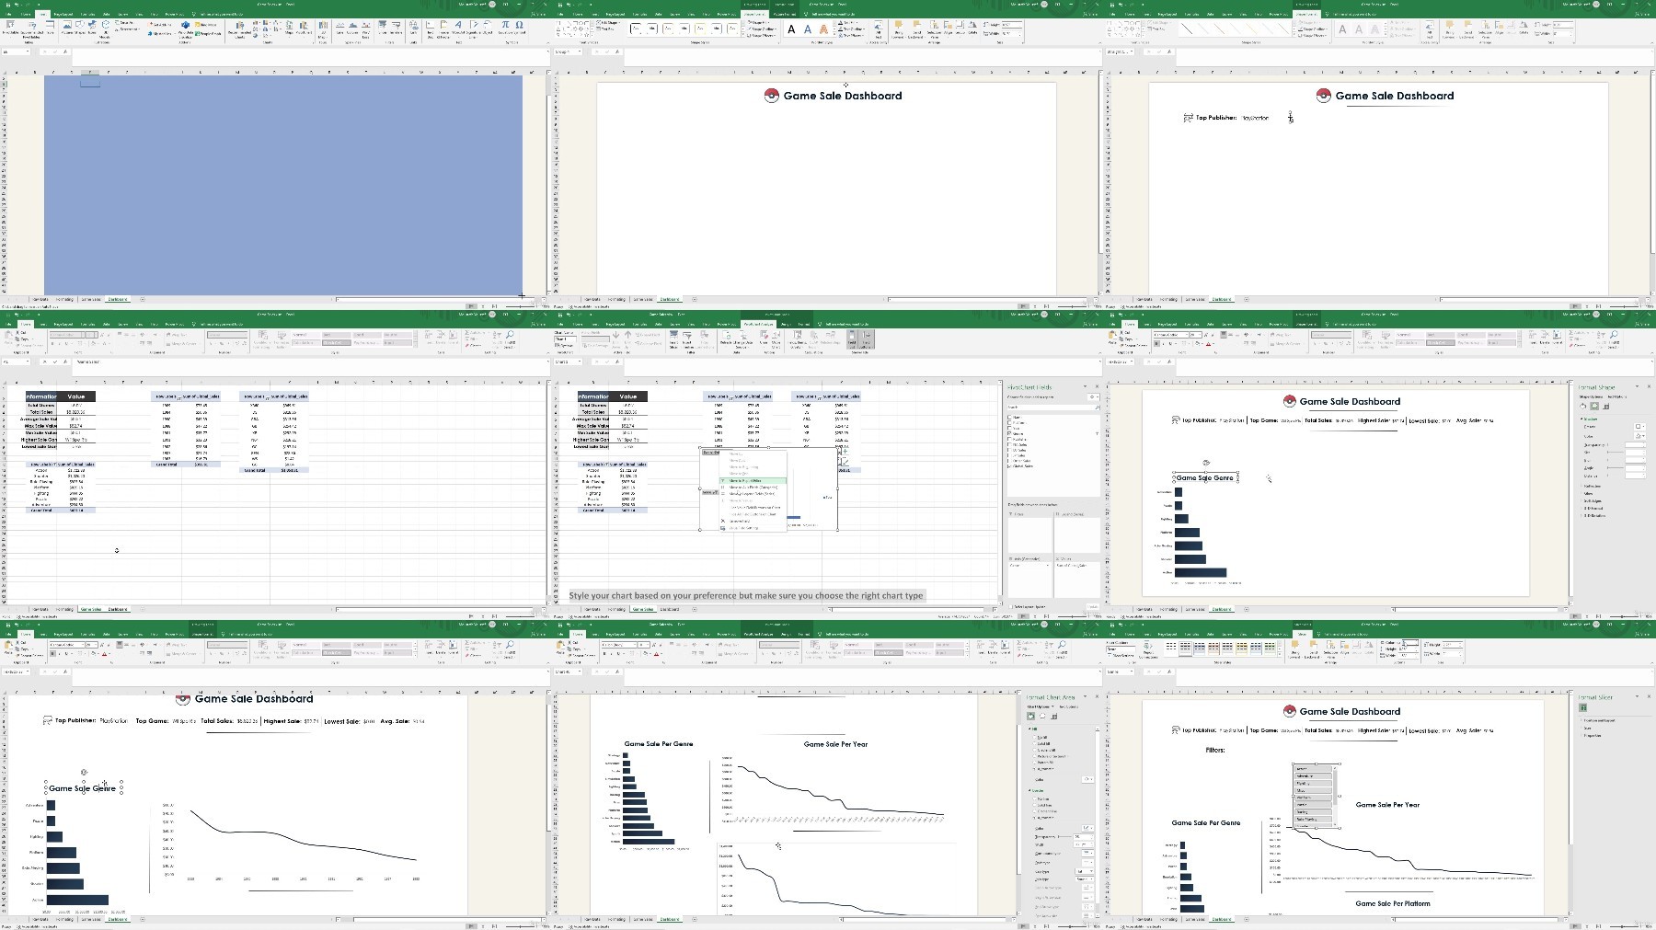Click the Bing Maps add-in icon
The width and height of the screenshot is (1656, 930).
pos(208,25)
